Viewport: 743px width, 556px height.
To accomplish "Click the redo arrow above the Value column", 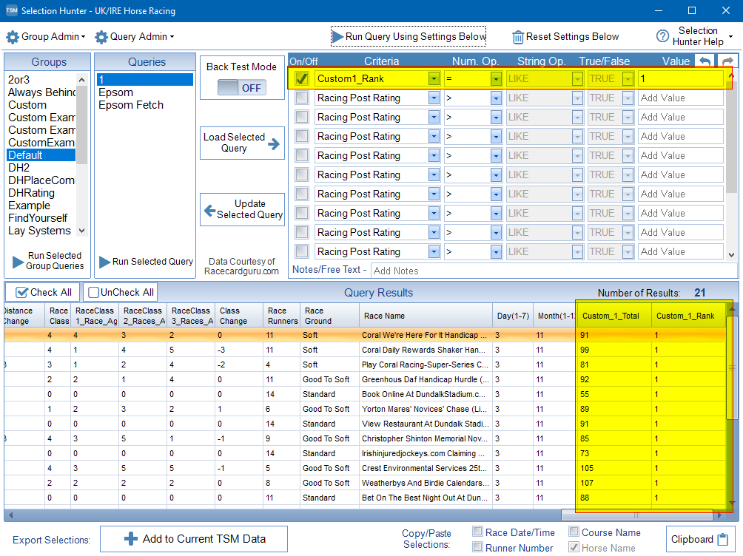I will 727,61.
